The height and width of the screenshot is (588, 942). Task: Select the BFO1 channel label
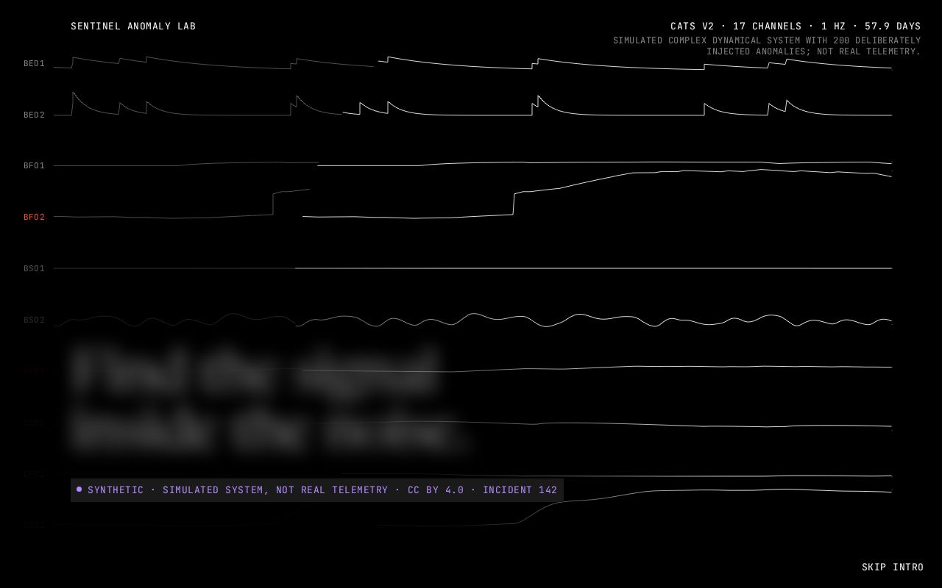[34, 166]
